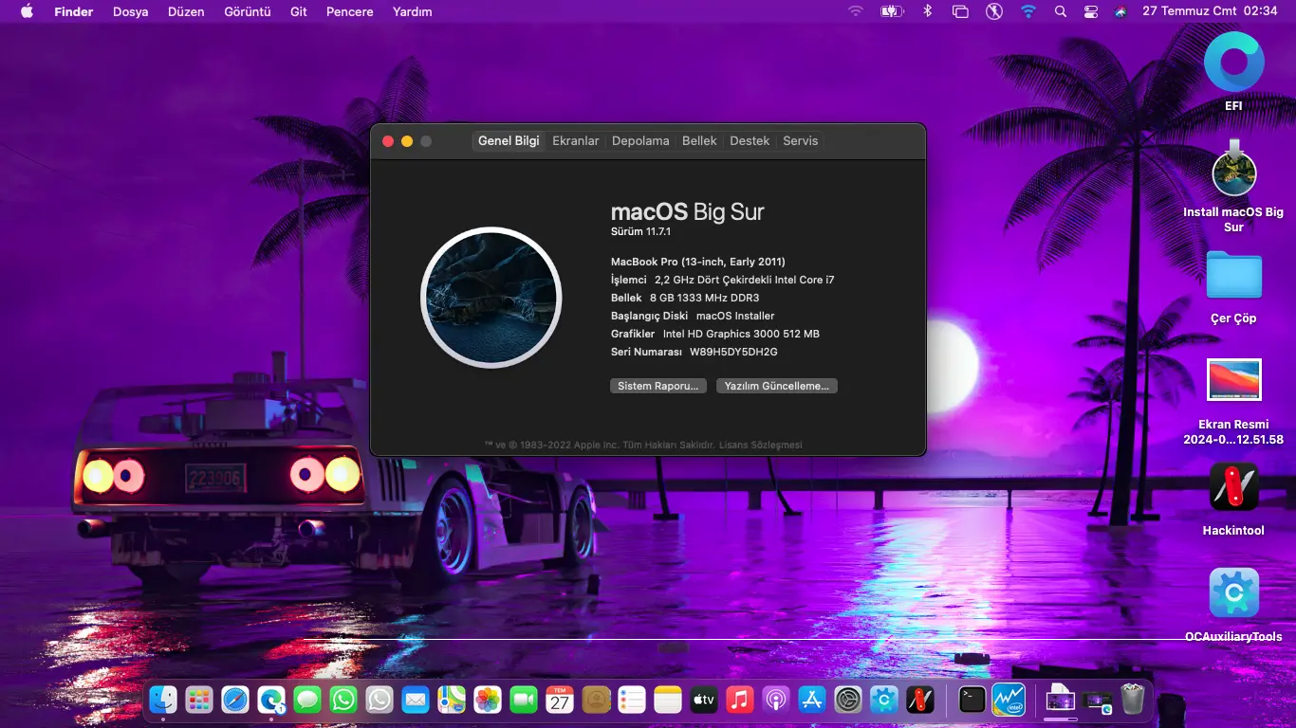Open Notes app in the Dock

coord(668,700)
